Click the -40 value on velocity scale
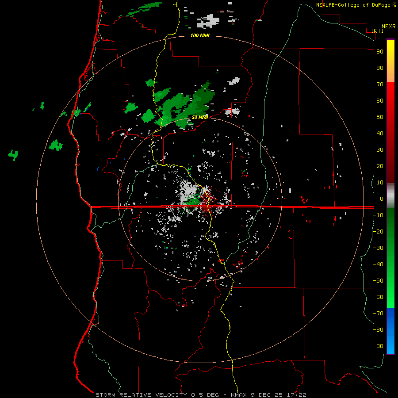Screen dimensions: 398x398 (x=378, y=264)
